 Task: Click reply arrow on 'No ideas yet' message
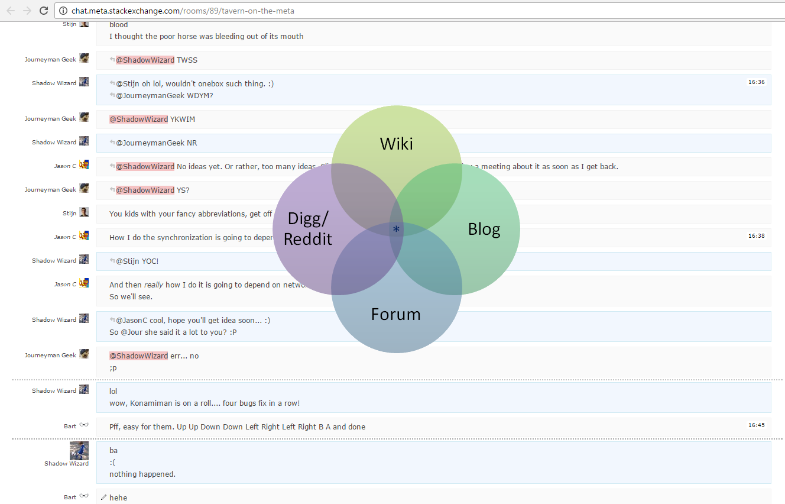coord(112,166)
